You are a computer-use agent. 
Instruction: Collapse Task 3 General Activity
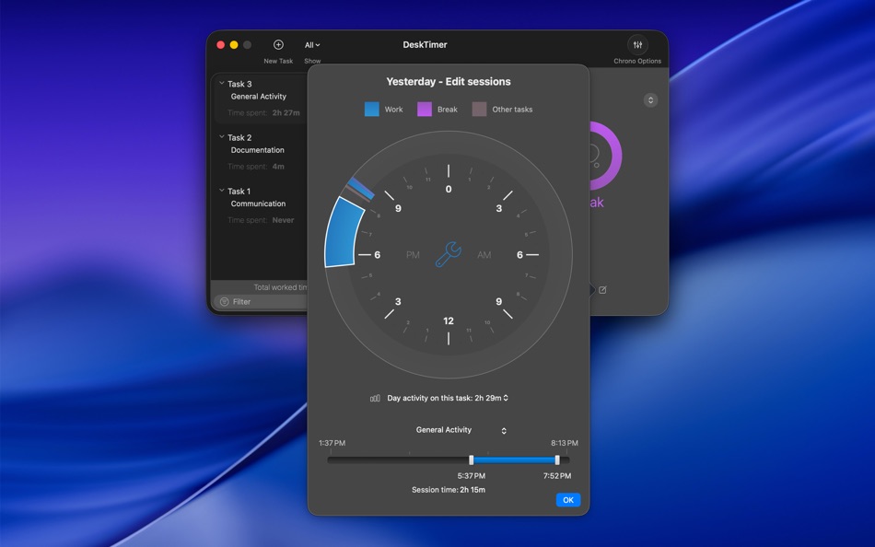coord(221,83)
